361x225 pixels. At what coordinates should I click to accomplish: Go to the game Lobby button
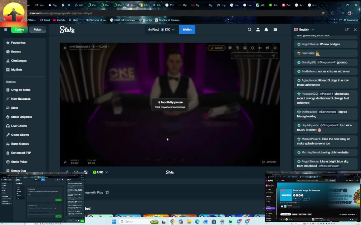pyautogui.click(x=217, y=48)
